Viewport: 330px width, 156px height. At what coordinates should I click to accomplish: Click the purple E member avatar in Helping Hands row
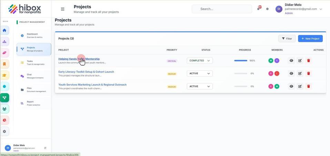coord(277,60)
